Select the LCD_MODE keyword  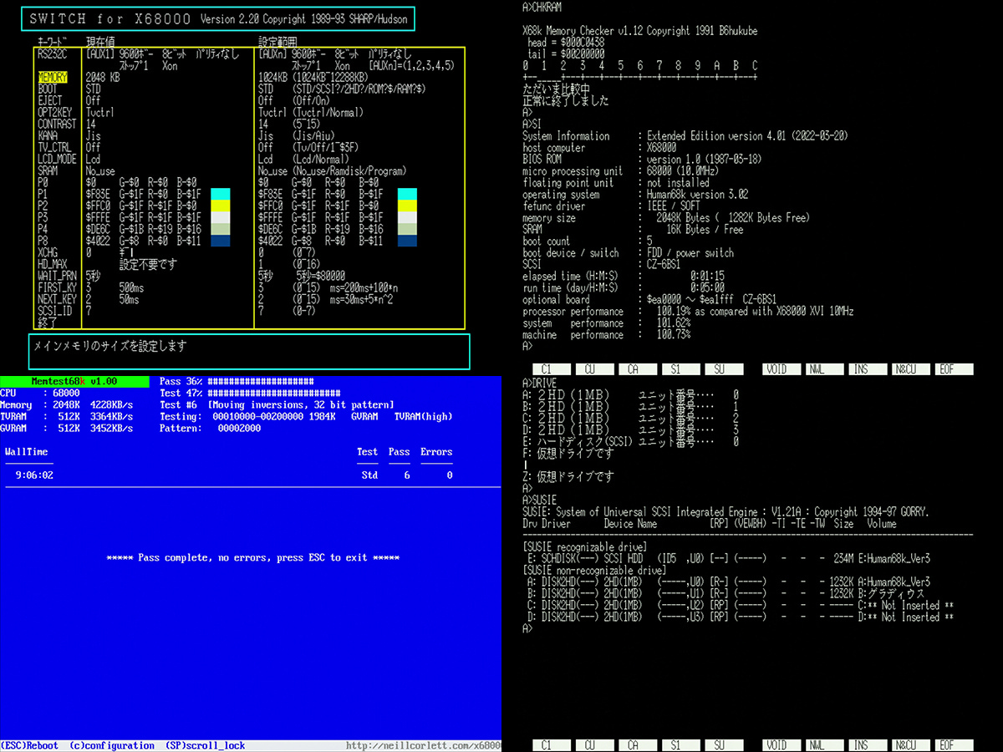point(56,159)
